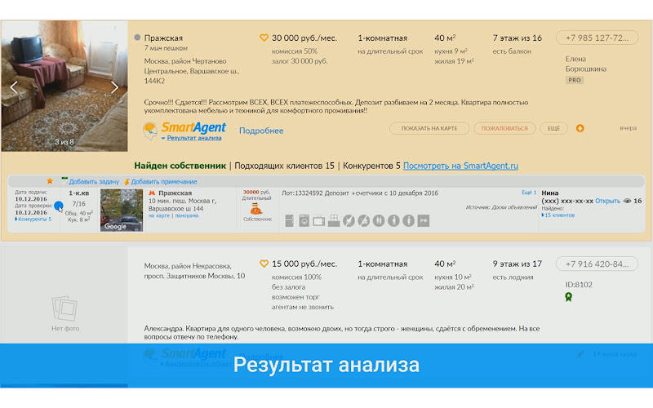This screenshot has height=408, width=653.
Task: Click the ID:8102 label
Action: click(579, 285)
